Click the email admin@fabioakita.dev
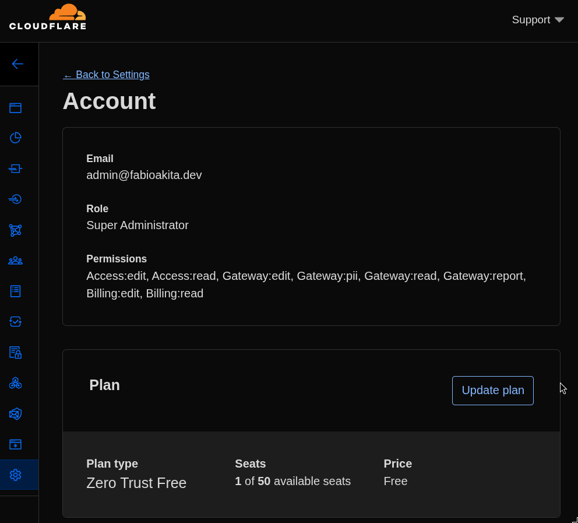Viewport: 578px width, 523px height. [x=144, y=175]
